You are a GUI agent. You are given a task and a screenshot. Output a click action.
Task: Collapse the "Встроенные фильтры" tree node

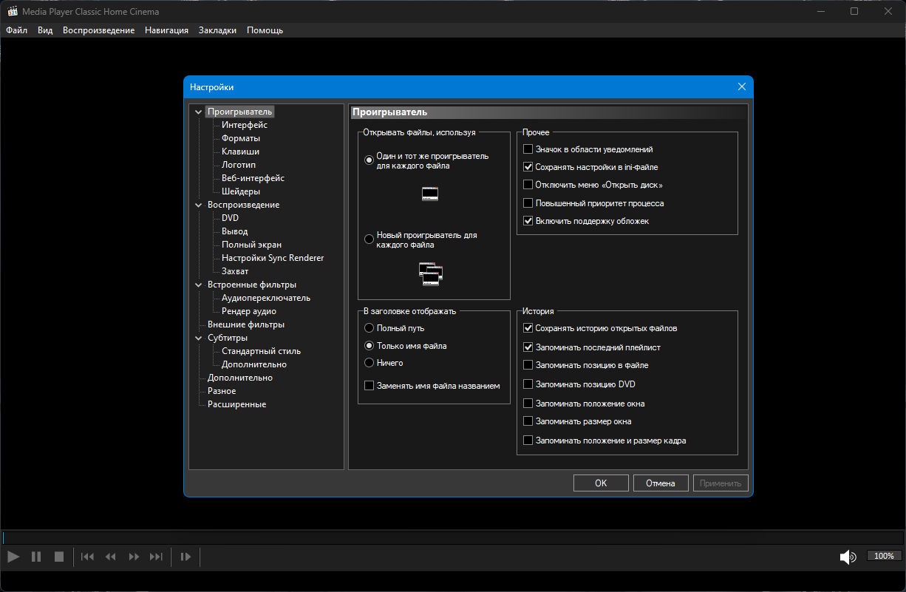point(198,285)
